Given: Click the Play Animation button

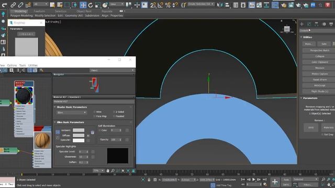Looking at the screenshot, I should (x=253, y=180).
